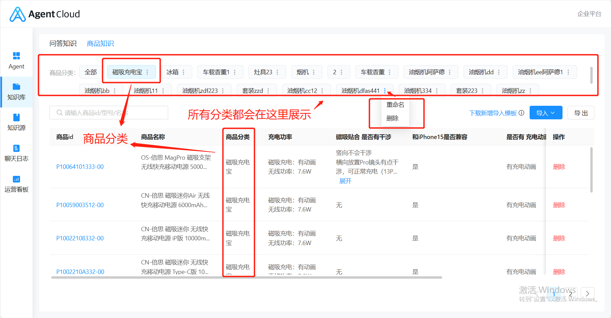611x318 pixels.
Task: Focus the product id/型号 search field
Action: click(109, 113)
